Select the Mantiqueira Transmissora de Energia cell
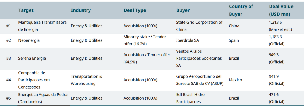 tap(42, 26)
